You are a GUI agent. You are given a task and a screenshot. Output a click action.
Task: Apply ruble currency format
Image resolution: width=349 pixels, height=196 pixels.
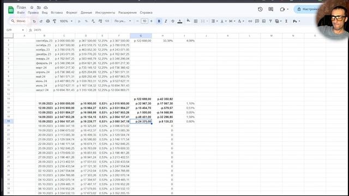click(80, 21)
